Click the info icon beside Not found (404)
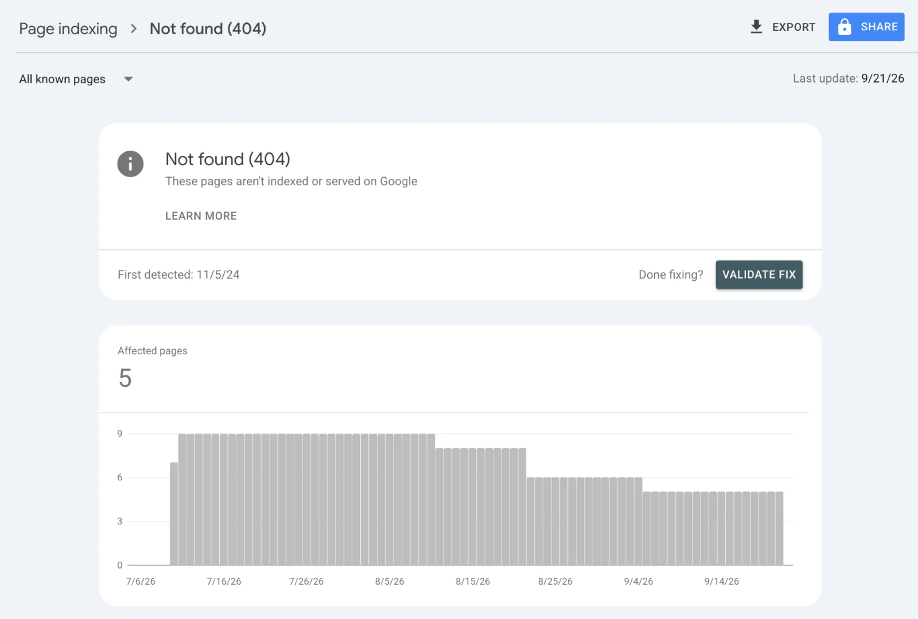Image resolution: width=918 pixels, height=619 pixels. tap(130, 164)
